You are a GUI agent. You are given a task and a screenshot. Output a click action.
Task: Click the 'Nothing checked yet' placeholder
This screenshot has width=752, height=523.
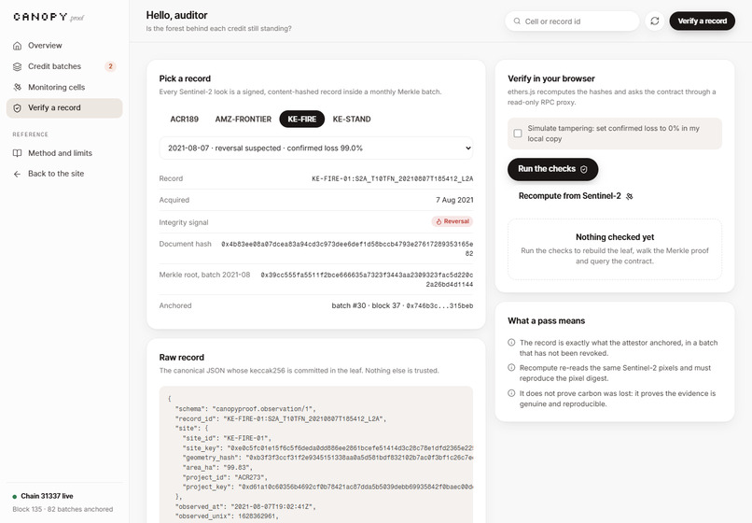615,248
